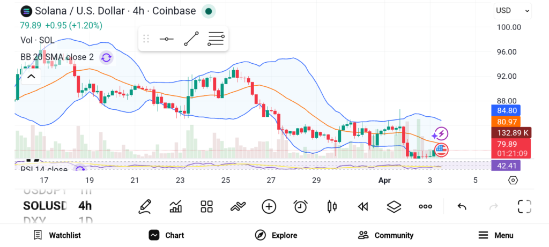Switch to the Watchlist tab
The width and height of the screenshot is (549, 247).
57,235
